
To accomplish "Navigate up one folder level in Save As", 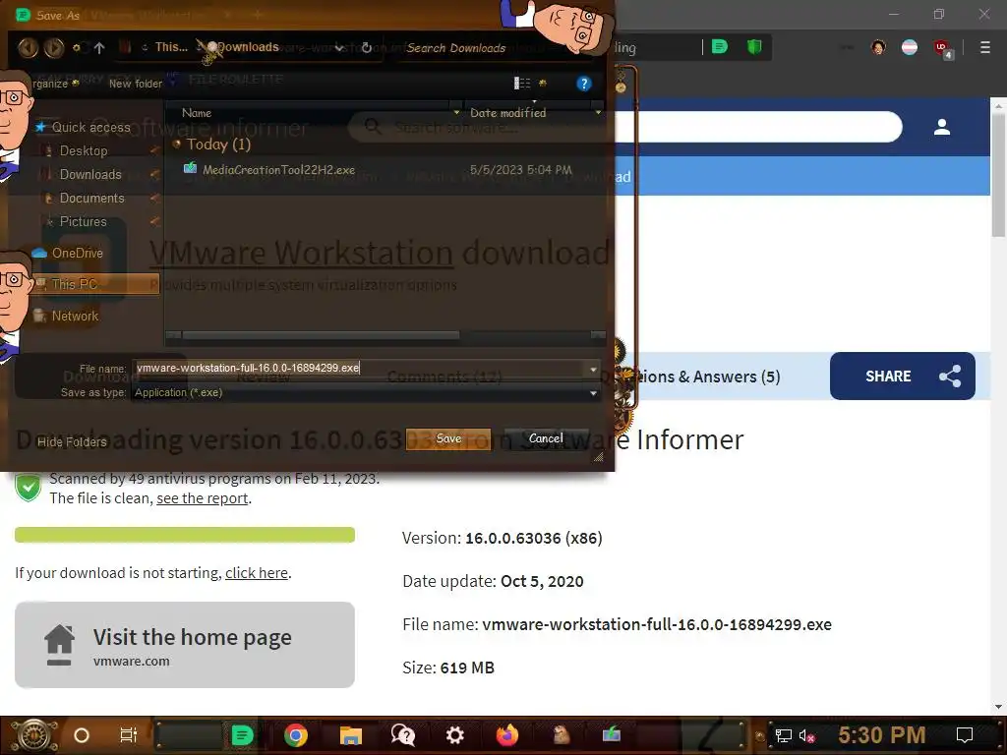I will (x=99, y=47).
